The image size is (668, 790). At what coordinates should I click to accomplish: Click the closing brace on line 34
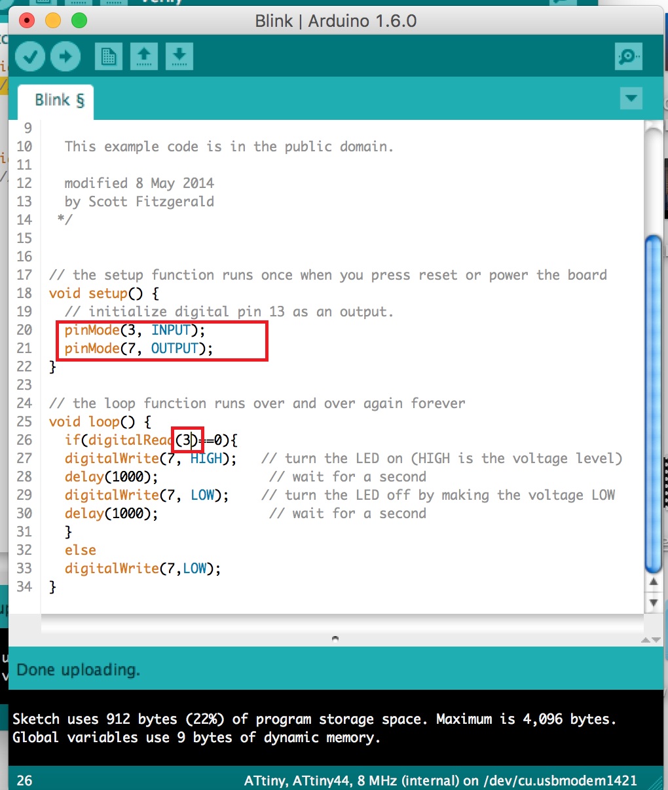[52, 587]
